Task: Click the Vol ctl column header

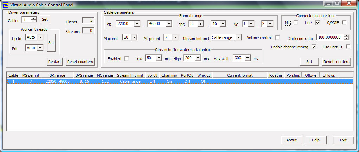Action: [x=153, y=75]
